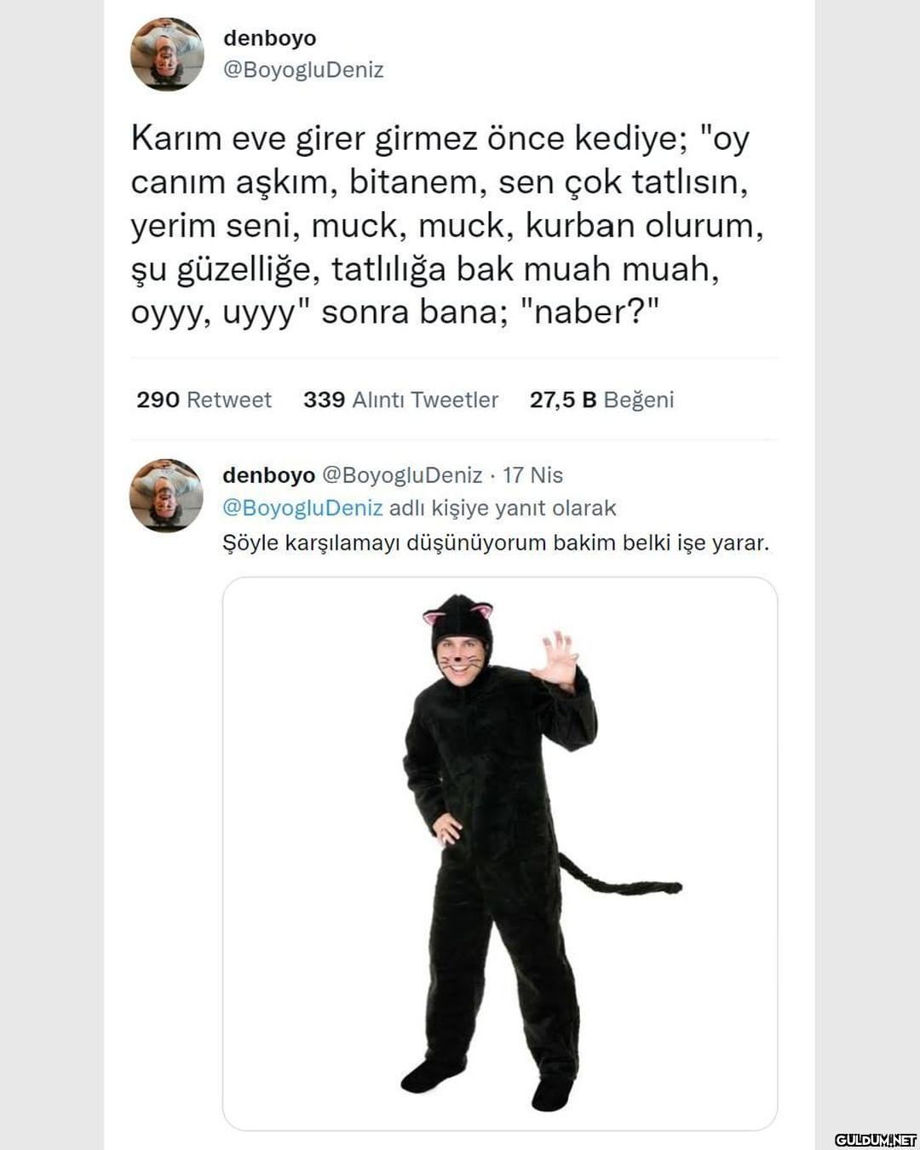
Task: Click the denboyo name in the reply tweet
Action: pos(268,475)
